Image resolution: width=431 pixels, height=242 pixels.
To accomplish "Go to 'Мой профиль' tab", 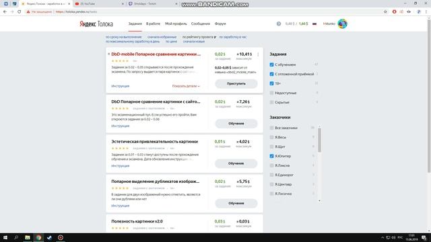I will (x=176, y=24).
